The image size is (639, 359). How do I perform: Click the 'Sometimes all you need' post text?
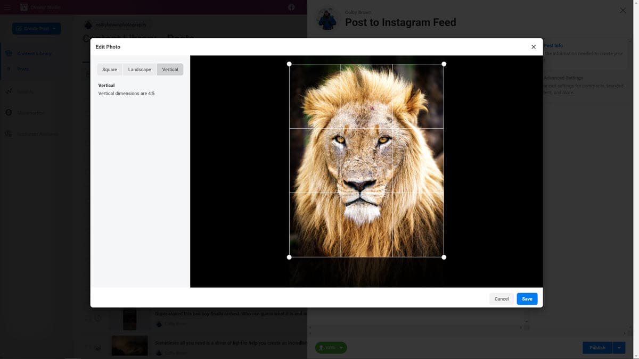231,343
